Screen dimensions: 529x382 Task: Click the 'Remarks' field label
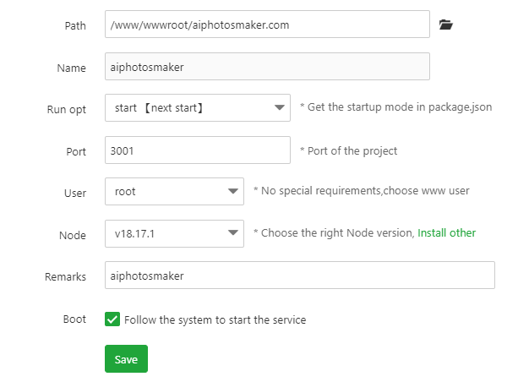tap(65, 276)
